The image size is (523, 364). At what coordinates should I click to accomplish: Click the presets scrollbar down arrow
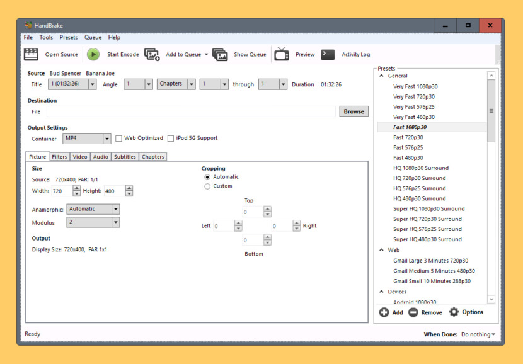[x=491, y=299]
